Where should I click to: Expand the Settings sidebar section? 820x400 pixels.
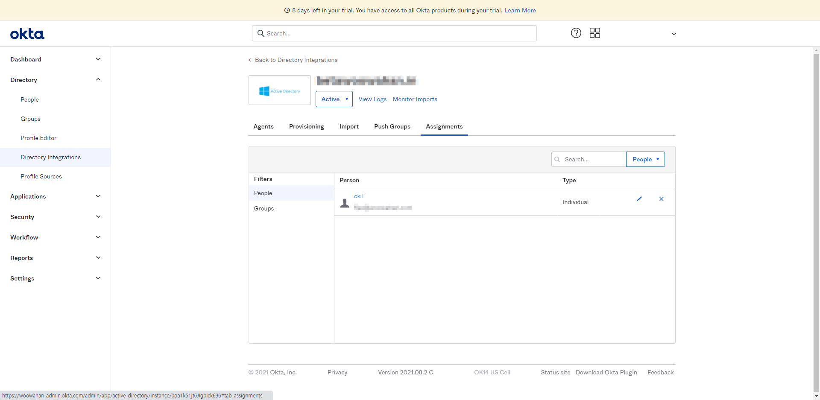click(x=56, y=278)
